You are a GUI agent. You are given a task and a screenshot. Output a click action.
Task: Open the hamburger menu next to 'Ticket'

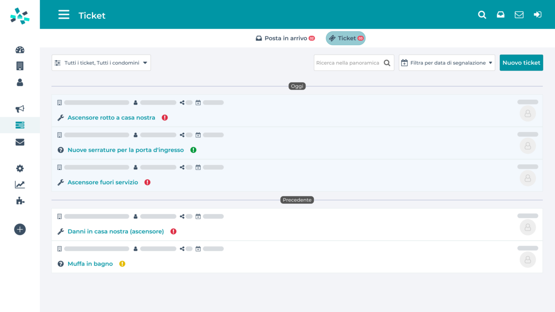coord(64,14)
